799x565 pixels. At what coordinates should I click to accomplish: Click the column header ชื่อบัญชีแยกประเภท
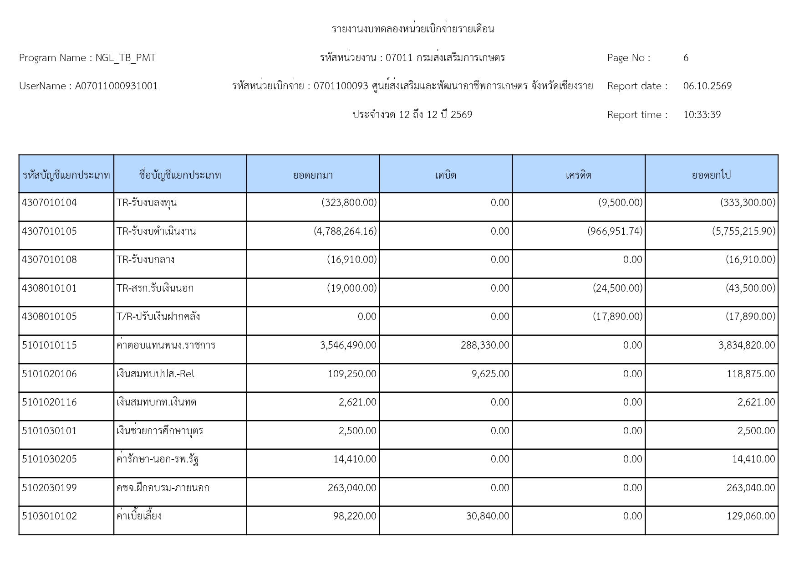(180, 175)
